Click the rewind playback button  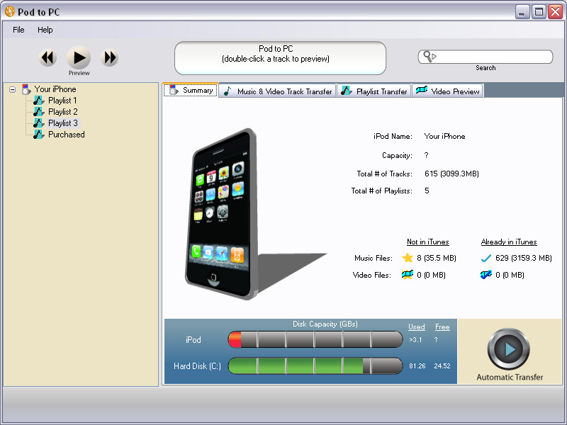(x=47, y=57)
